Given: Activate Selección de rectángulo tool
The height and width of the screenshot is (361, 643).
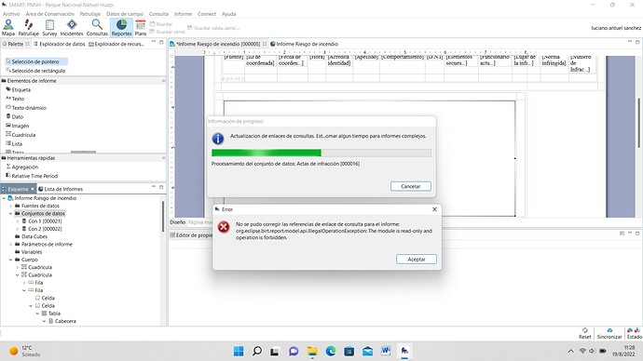Looking at the screenshot, I should coord(35,71).
